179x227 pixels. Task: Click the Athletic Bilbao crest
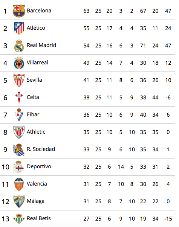coord(19,132)
